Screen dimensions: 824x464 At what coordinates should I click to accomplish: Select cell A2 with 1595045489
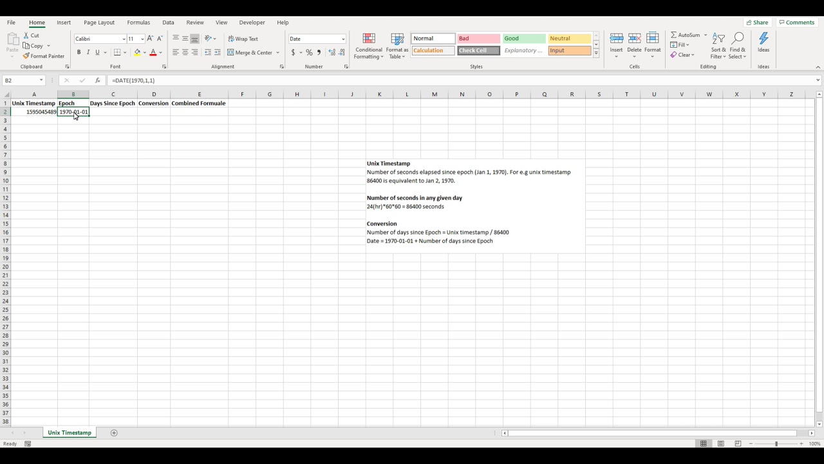34,112
